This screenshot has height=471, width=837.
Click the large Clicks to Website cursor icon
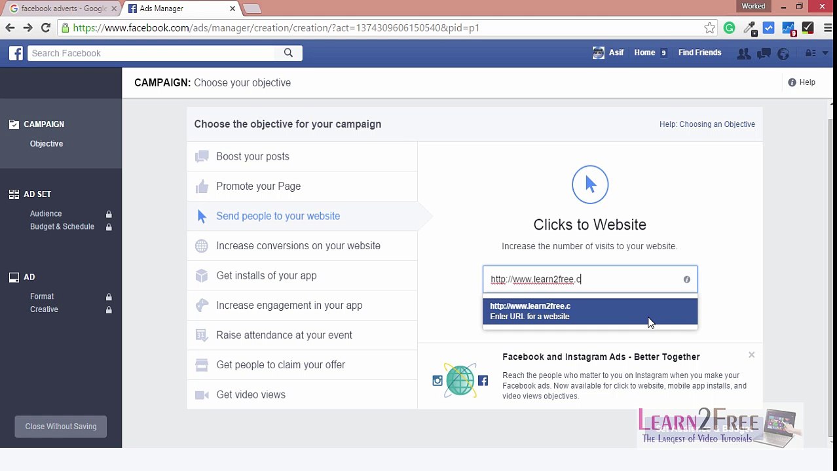(590, 184)
